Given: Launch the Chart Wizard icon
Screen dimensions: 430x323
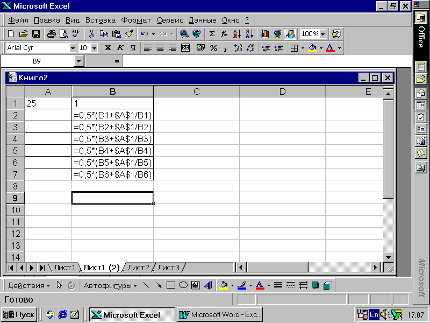Looking at the screenshot, I should click(264, 34).
